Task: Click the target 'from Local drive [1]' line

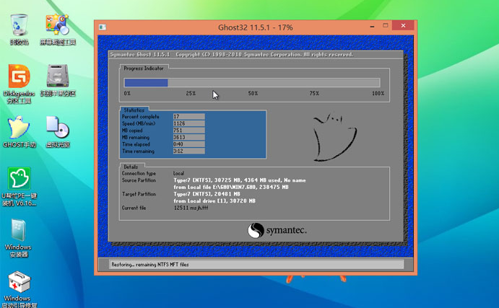Action: tap(214, 201)
